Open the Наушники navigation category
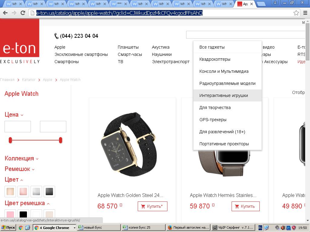310x232 pixels. point(162,54)
